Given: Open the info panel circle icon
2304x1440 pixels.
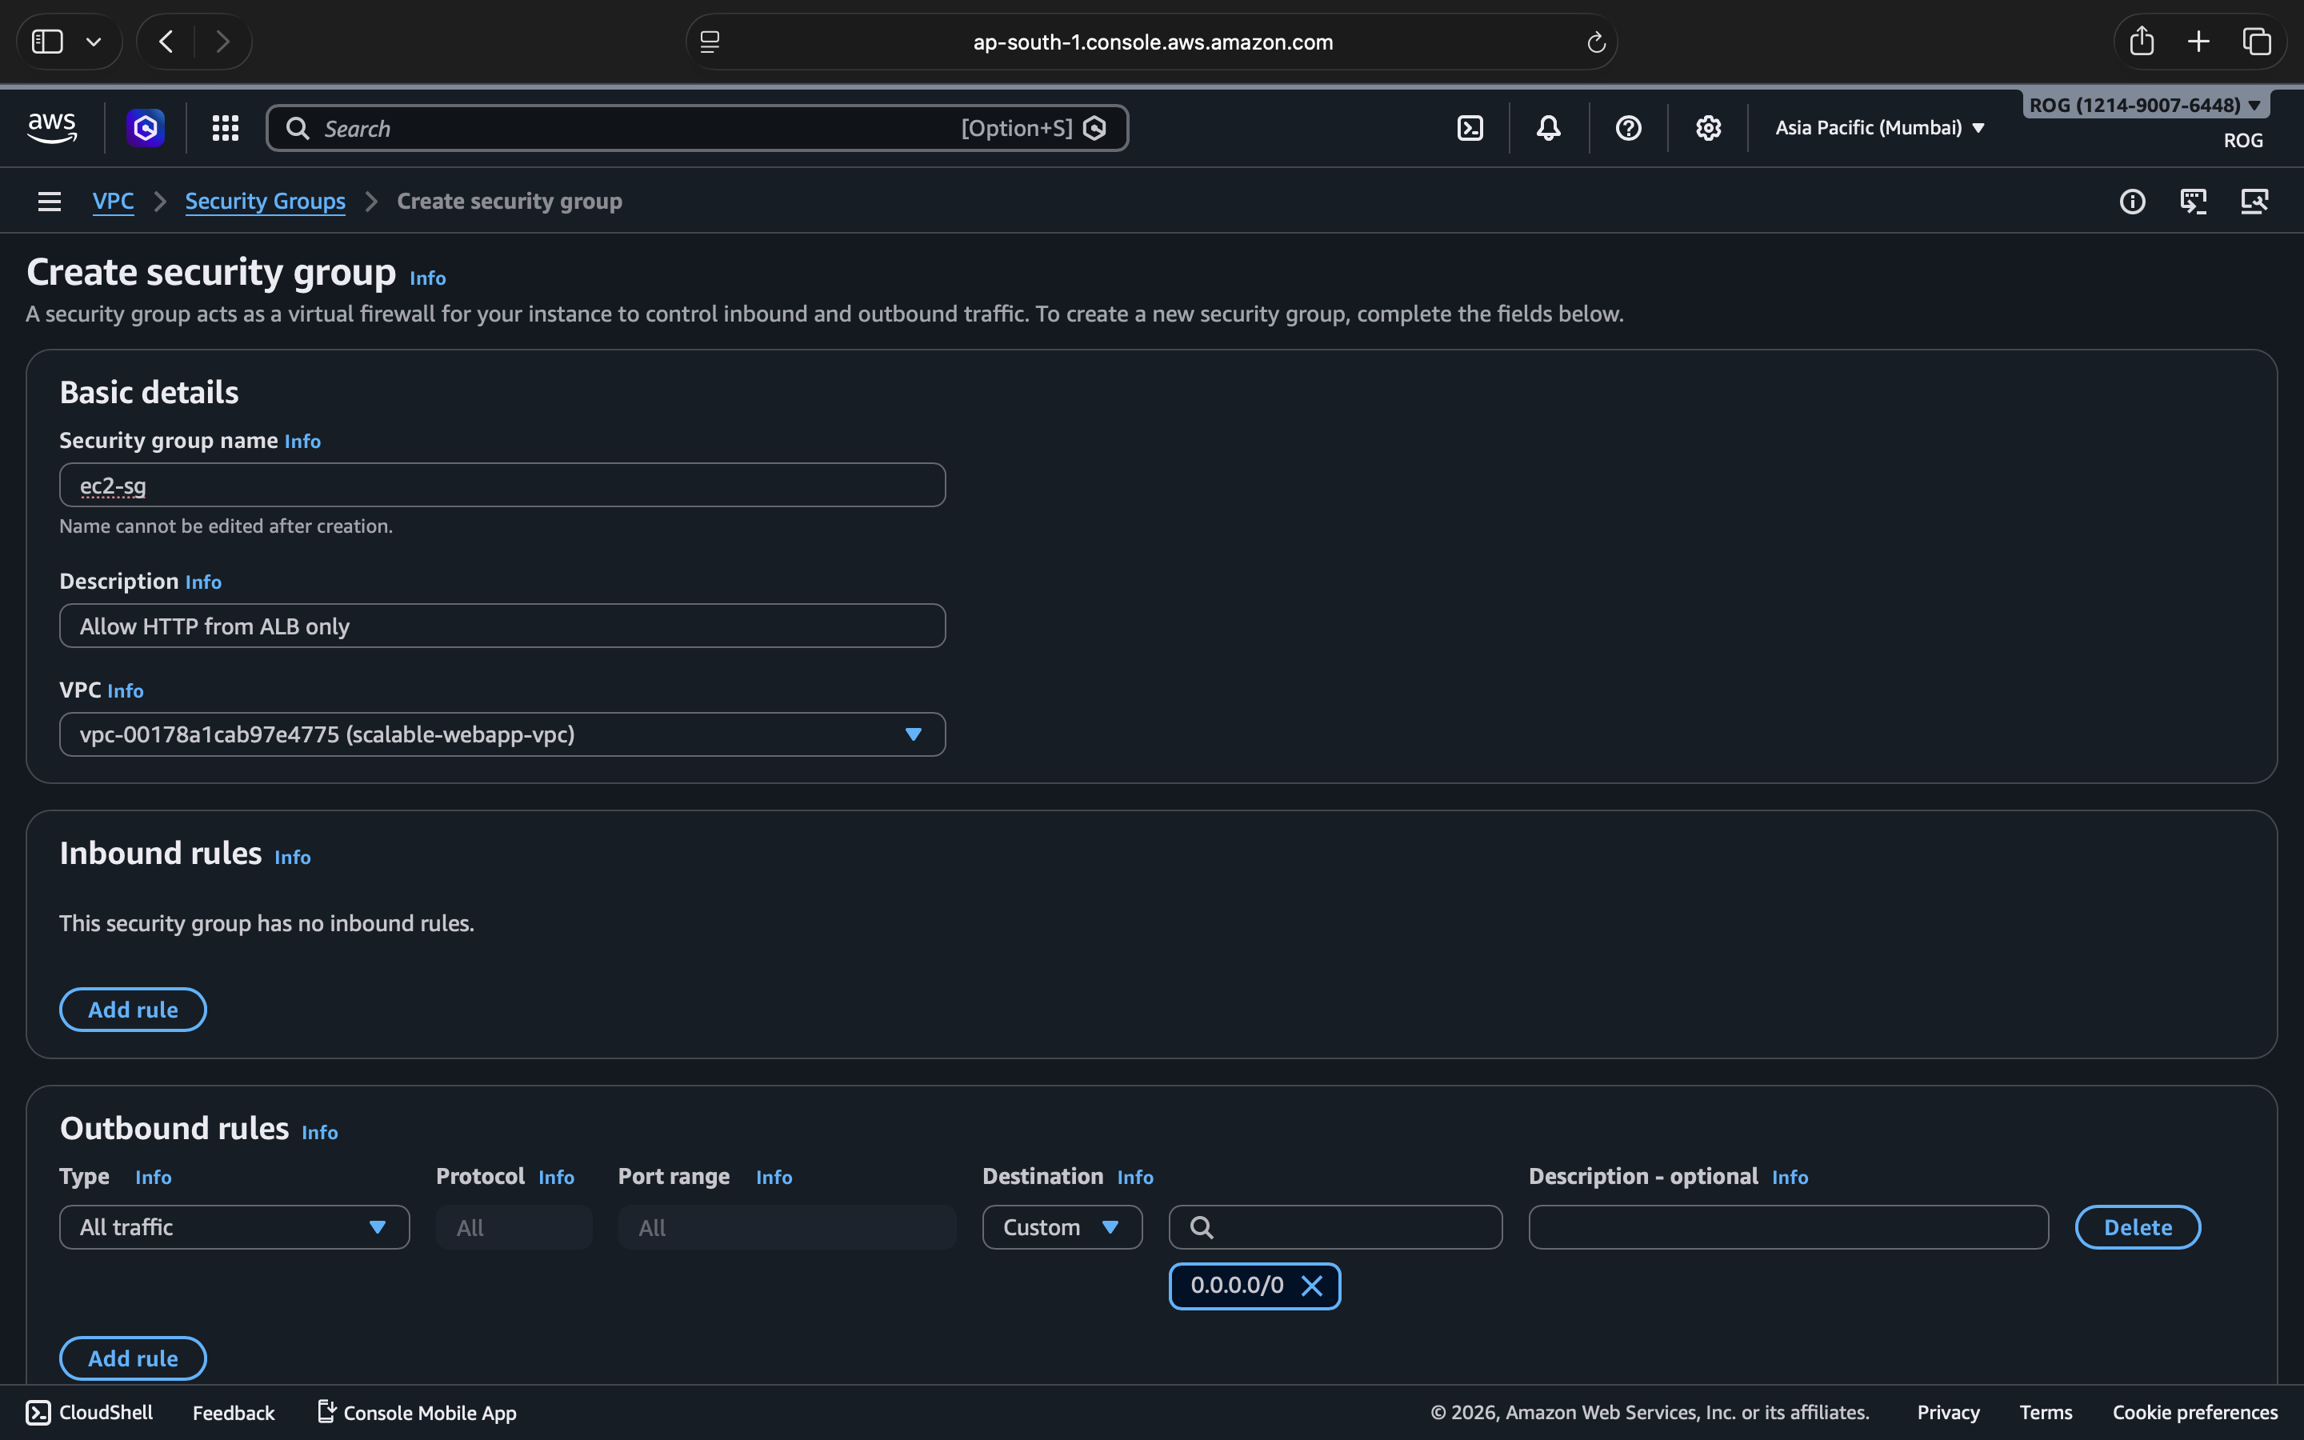Looking at the screenshot, I should (x=2132, y=201).
